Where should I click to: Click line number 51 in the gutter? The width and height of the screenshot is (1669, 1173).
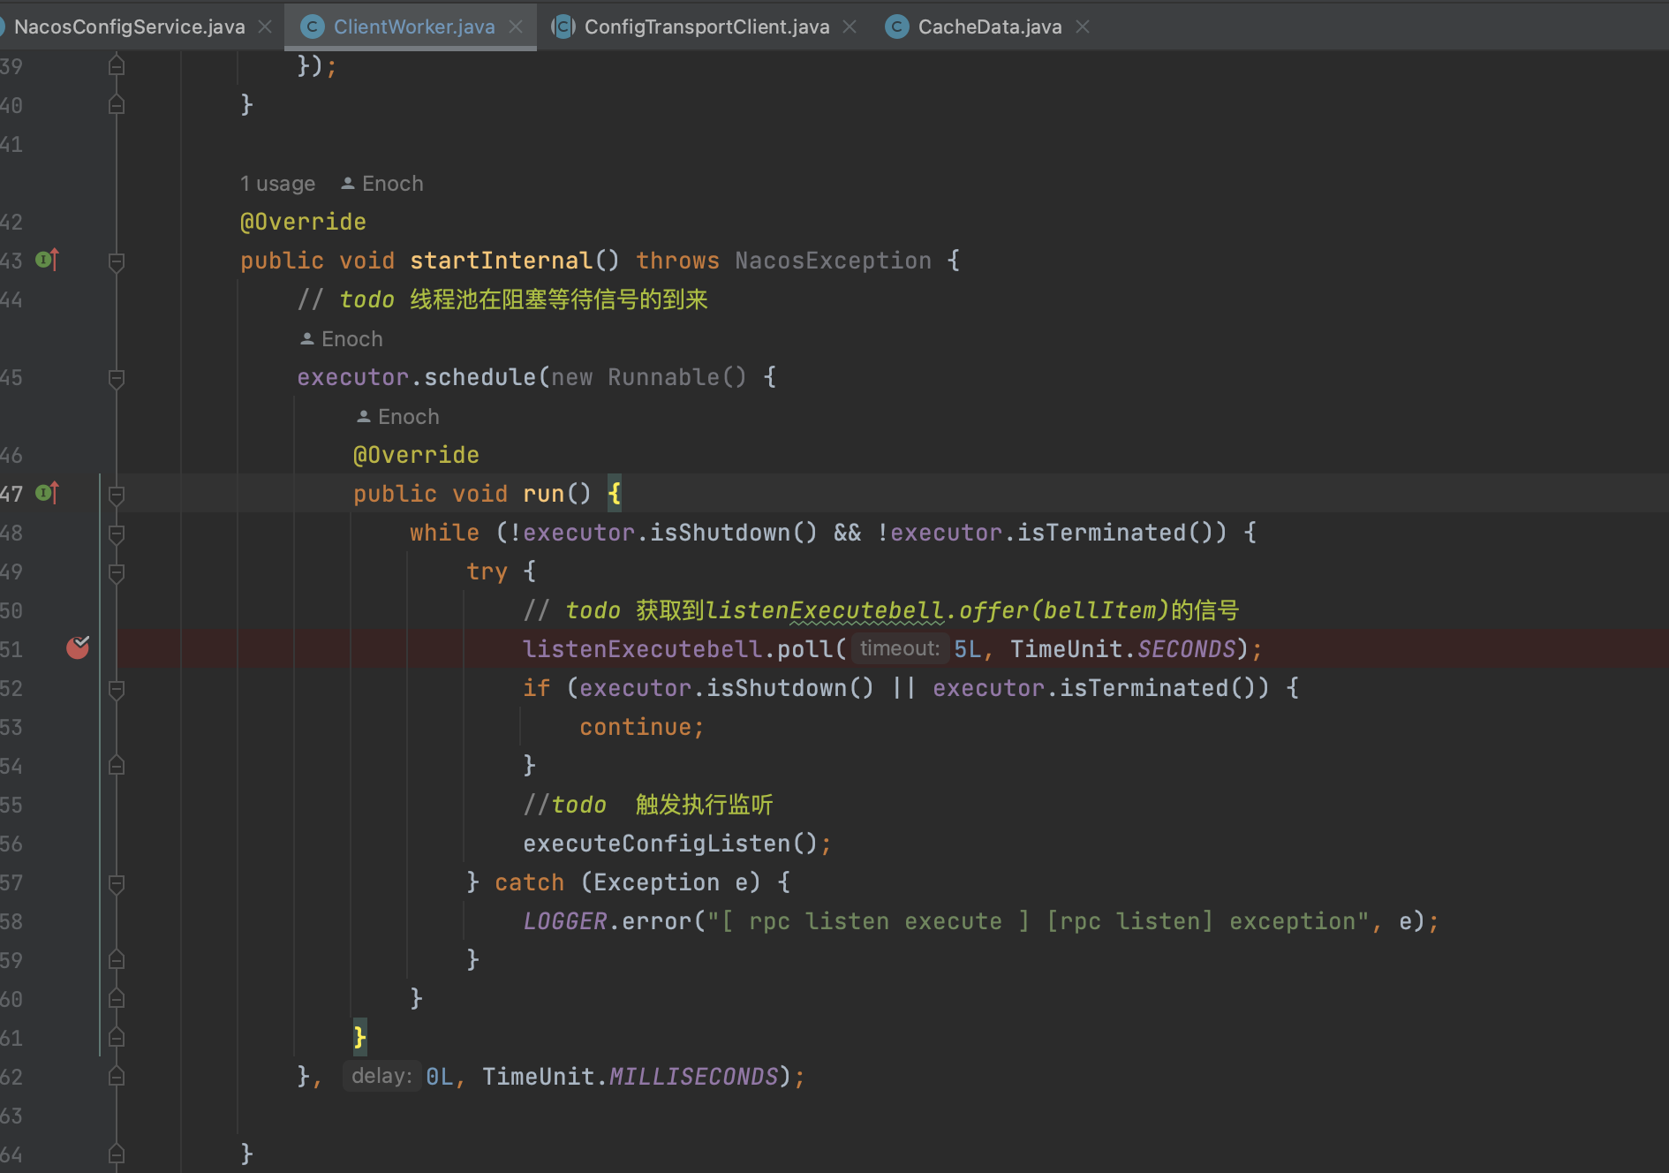tap(12, 649)
